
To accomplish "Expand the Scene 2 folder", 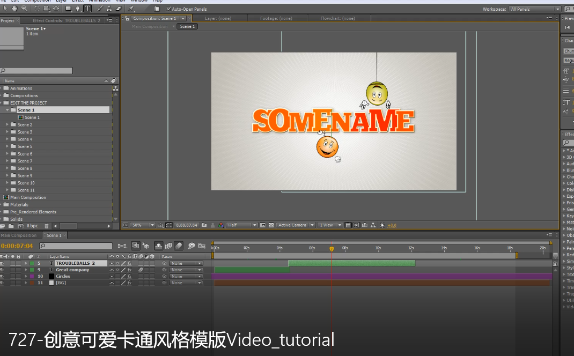I will click(7, 124).
